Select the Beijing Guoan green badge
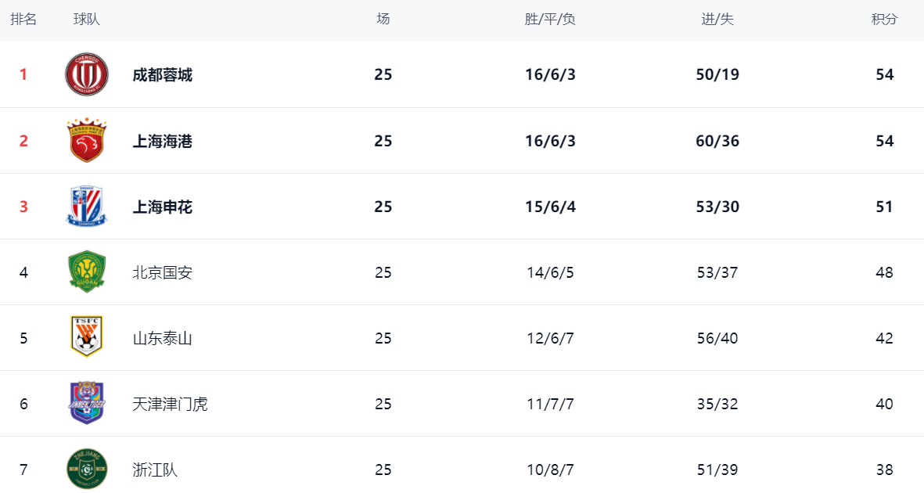The image size is (924, 493). pyautogui.click(x=87, y=272)
